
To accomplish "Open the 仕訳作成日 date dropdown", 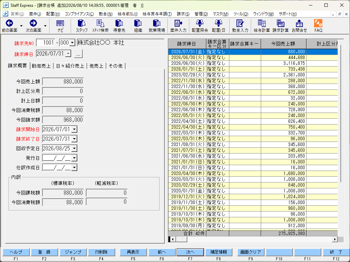I will (x=75, y=168).
